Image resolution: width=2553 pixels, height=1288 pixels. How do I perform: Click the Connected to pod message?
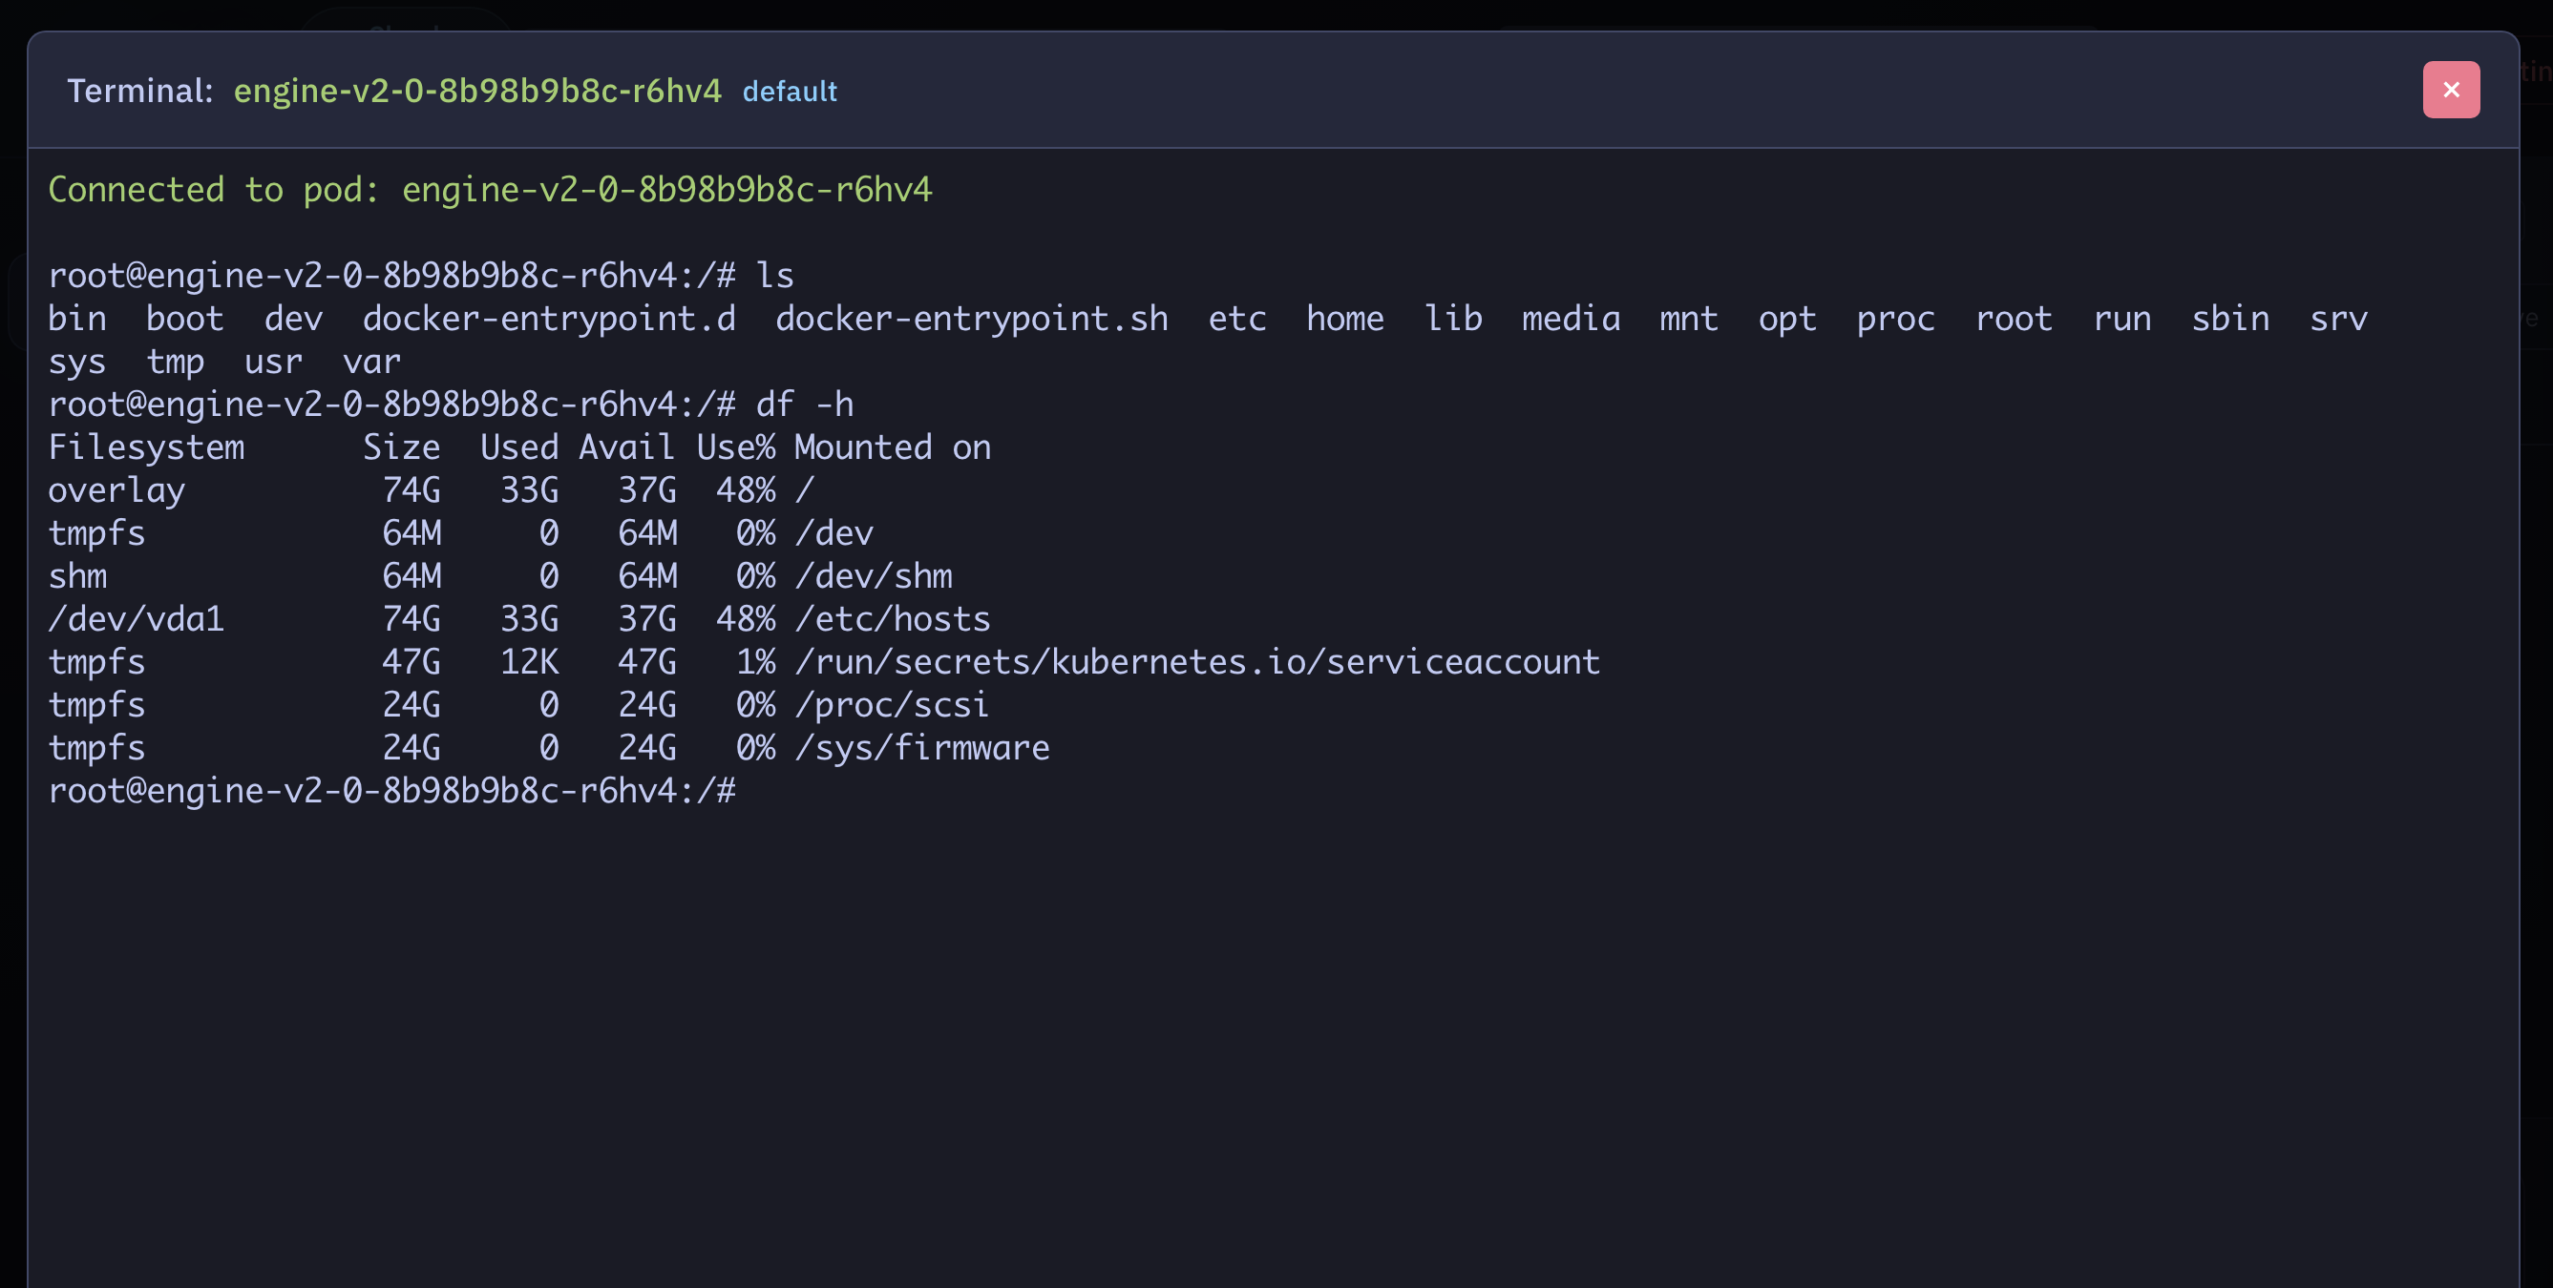click(x=490, y=189)
